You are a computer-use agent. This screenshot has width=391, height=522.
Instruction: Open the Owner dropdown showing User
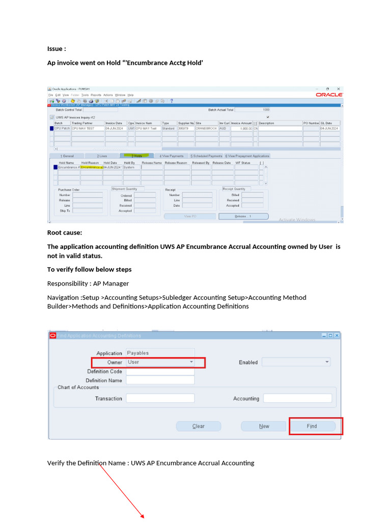pos(160,362)
